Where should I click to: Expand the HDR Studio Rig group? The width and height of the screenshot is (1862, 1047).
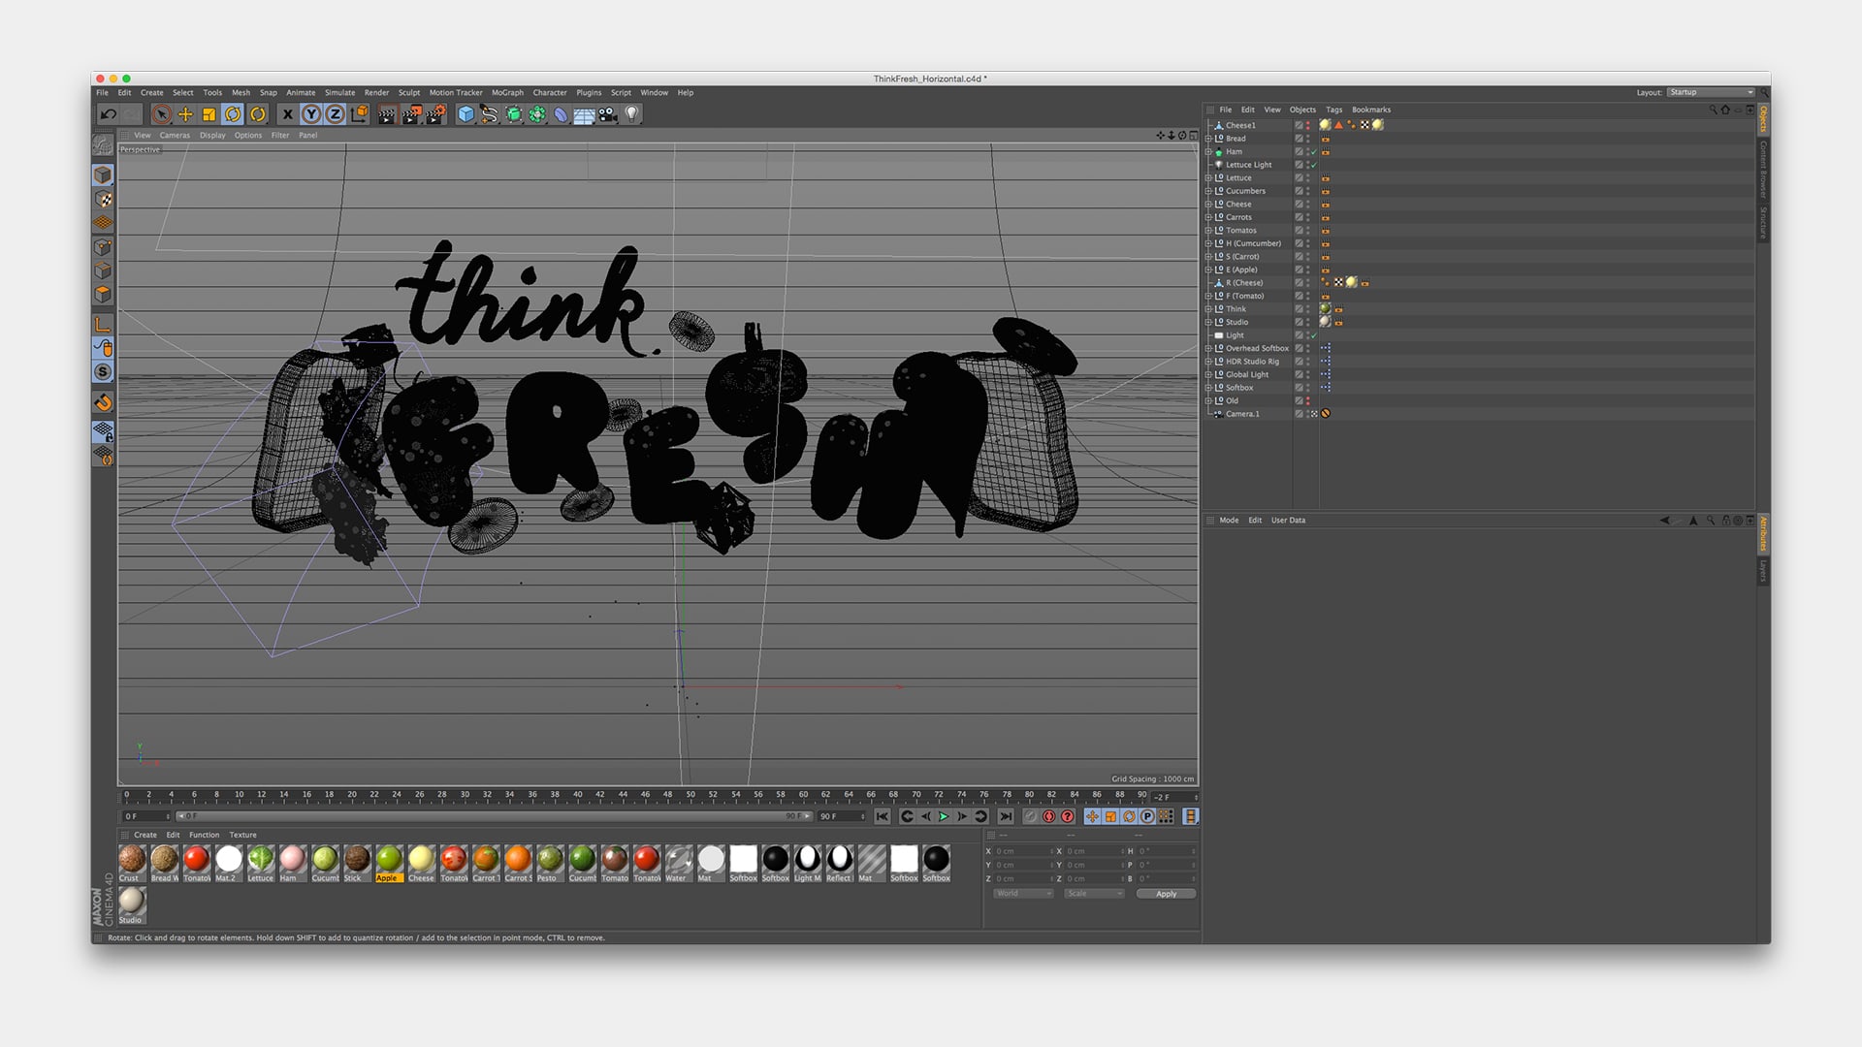click(1208, 362)
